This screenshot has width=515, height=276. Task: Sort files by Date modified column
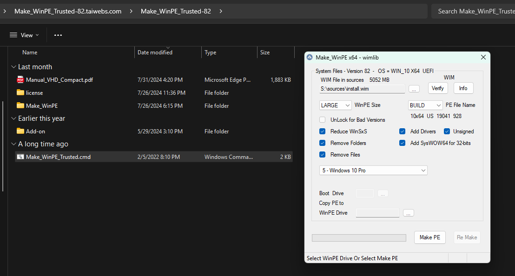[x=155, y=53]
